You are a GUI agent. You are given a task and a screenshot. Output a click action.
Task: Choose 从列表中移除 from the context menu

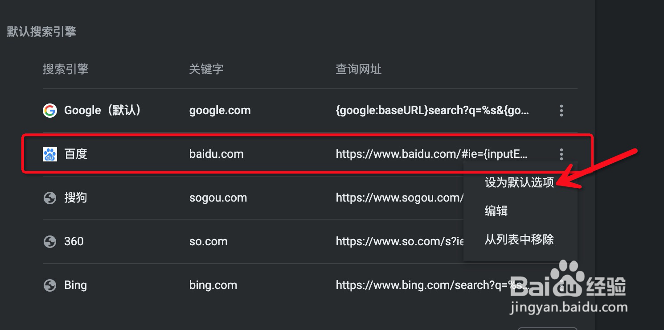click(x=519, y=239)
